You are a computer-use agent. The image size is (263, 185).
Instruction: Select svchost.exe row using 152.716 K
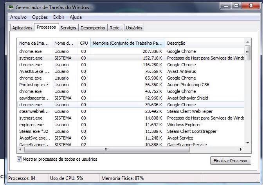(x=131, y=58)
